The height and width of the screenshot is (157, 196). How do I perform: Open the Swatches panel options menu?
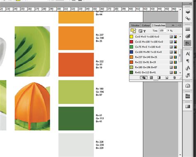(179, 25)
